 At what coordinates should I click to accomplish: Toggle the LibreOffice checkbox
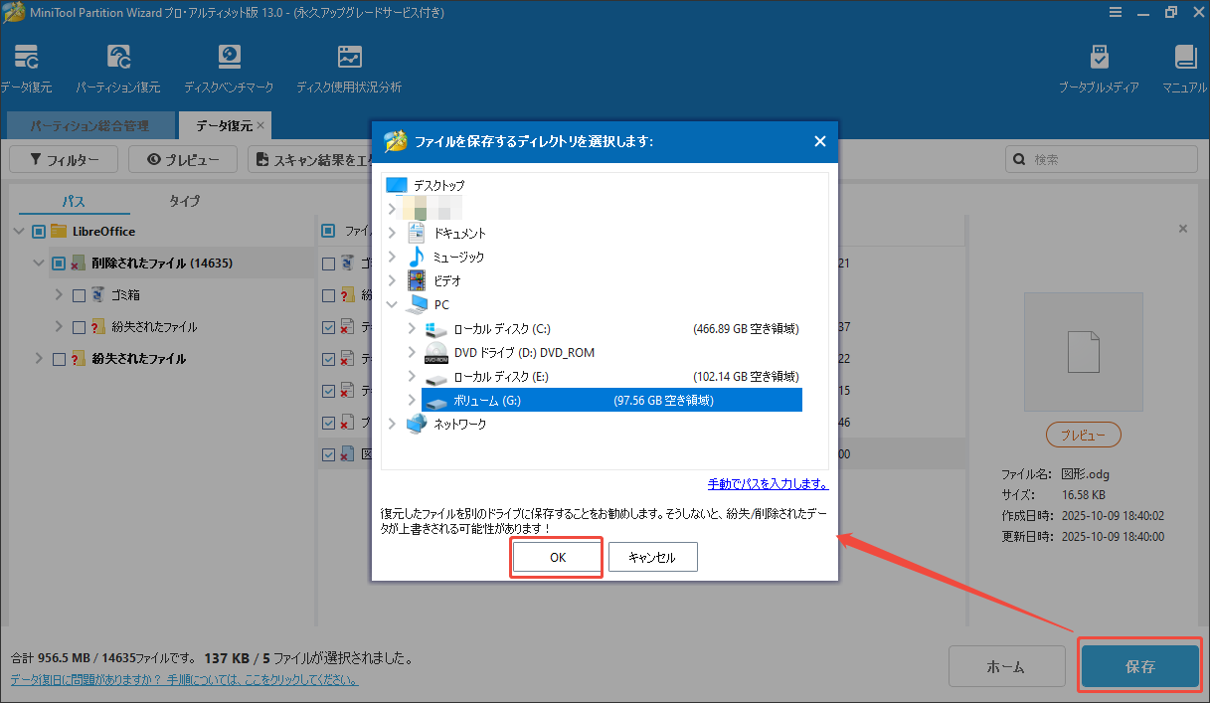click(x=39, y=231)
